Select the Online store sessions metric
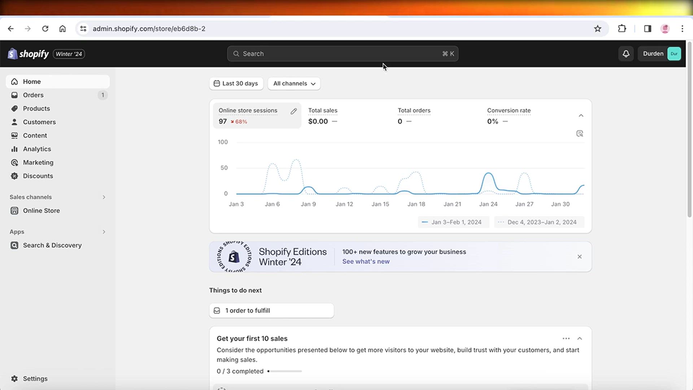This screenshot has width=693, height=390. [257, 116]
